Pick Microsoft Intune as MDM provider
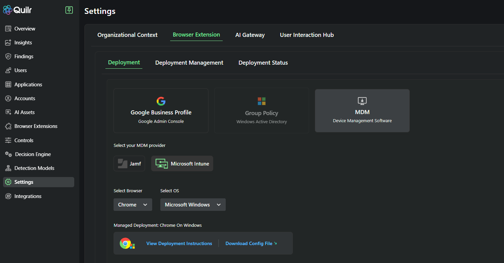The height and width of the screenshot is (263, 504). click(182, 163)
